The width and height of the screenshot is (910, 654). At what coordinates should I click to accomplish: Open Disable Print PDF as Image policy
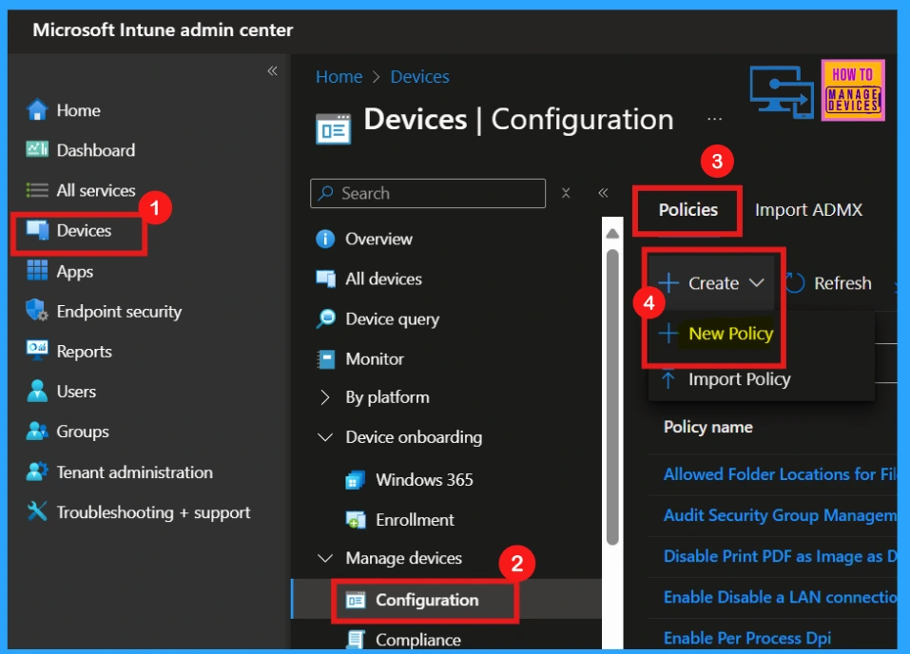780,556
